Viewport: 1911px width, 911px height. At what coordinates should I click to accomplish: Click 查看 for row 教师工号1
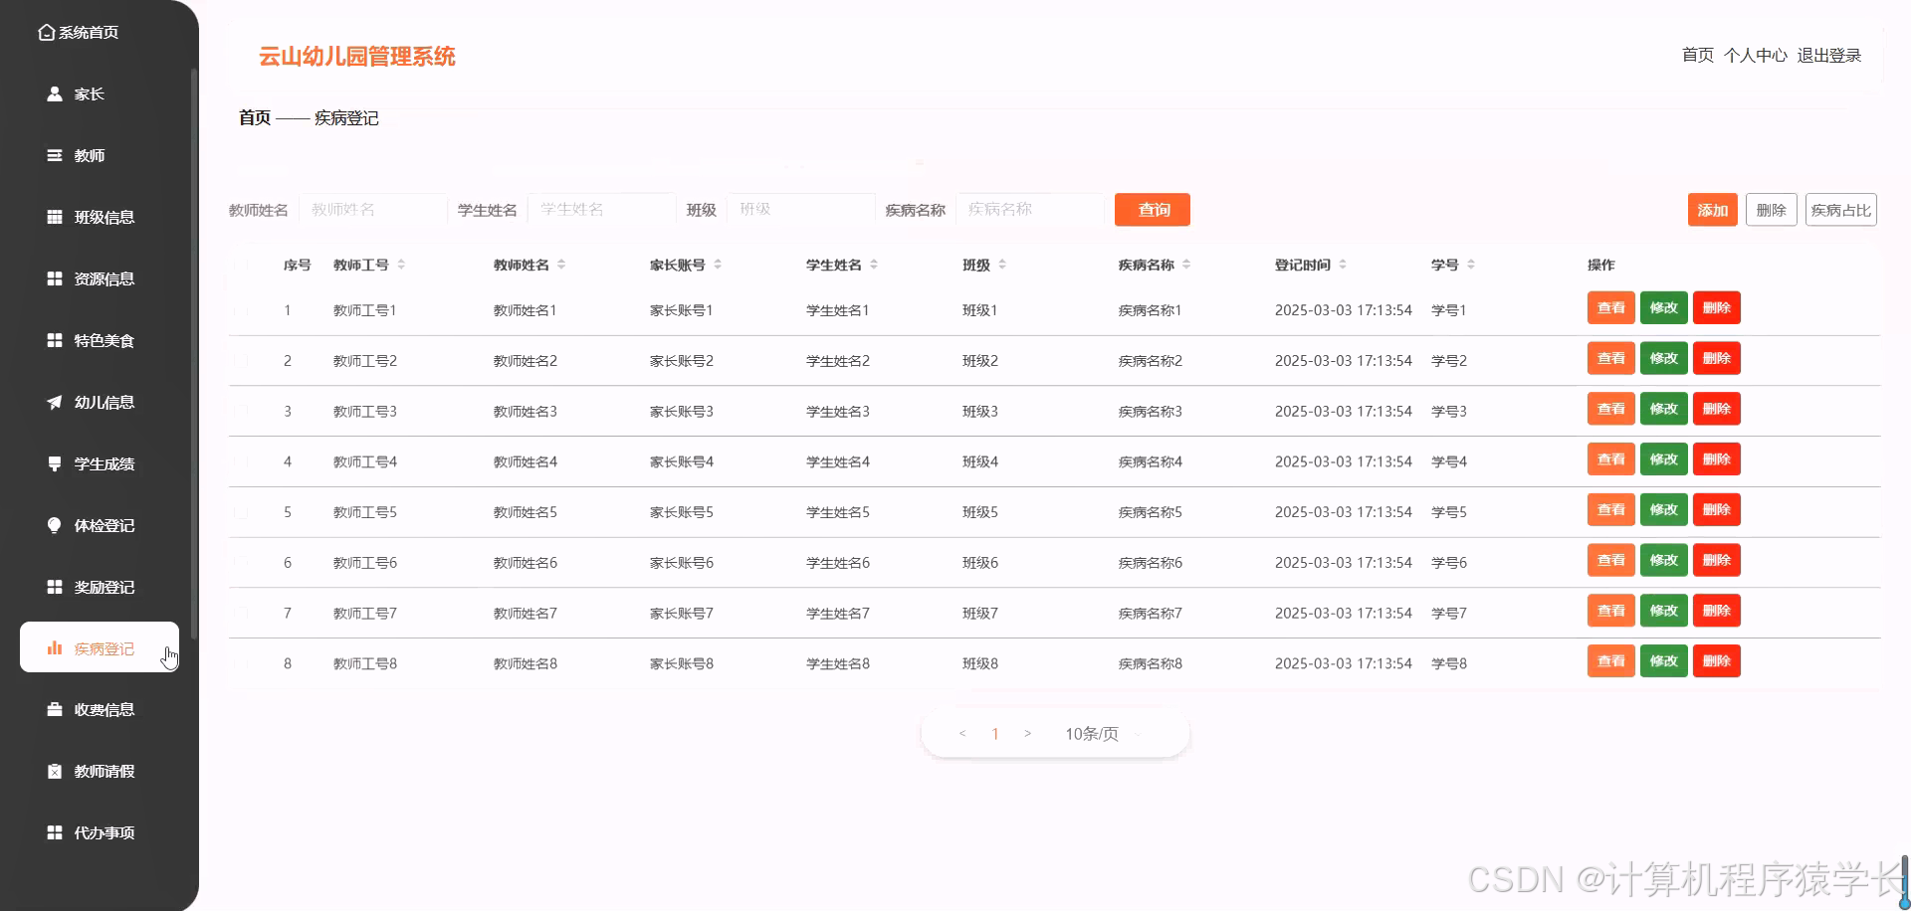(1611, 308)
